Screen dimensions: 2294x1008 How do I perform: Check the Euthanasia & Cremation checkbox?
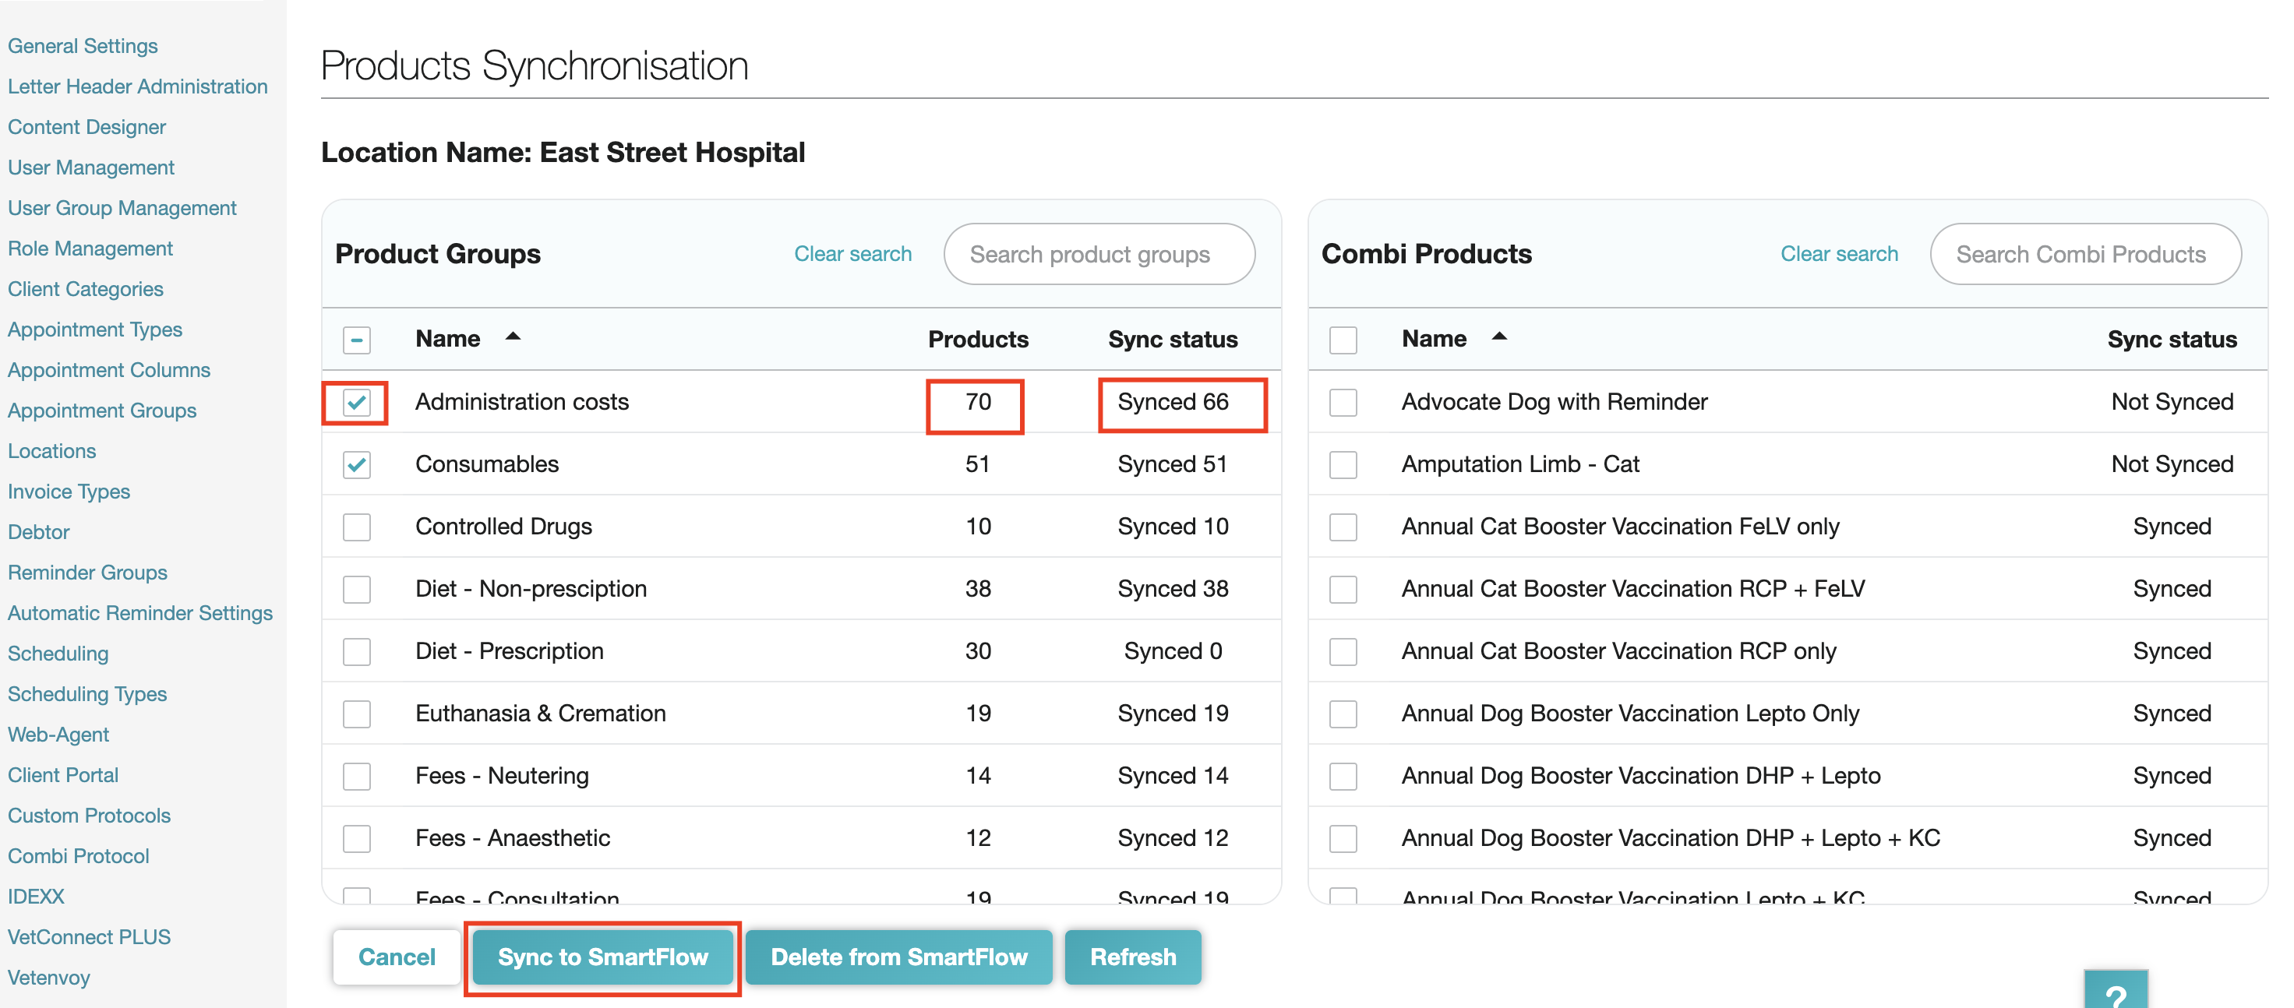click(357, 714)
